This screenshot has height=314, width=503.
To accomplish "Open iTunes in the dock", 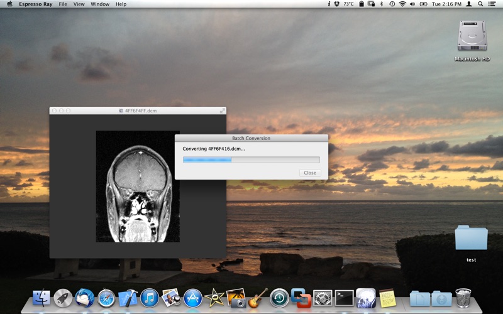I will coord(150,298).
